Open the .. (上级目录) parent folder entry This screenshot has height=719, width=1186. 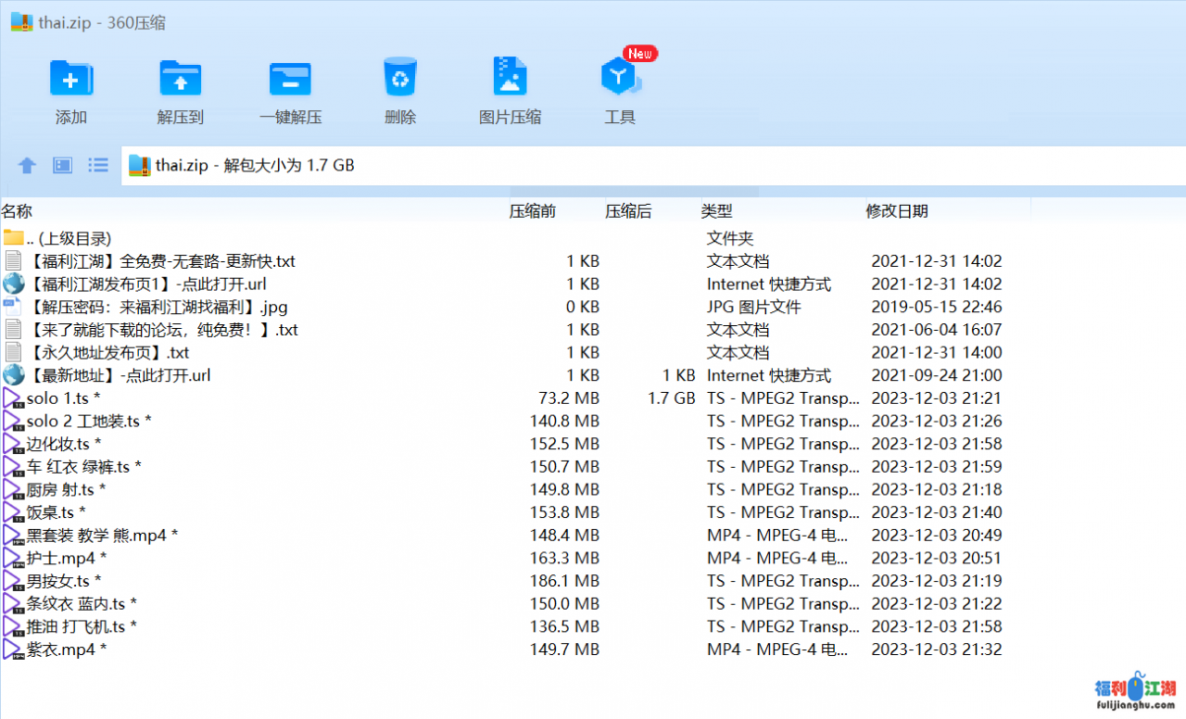69,238
